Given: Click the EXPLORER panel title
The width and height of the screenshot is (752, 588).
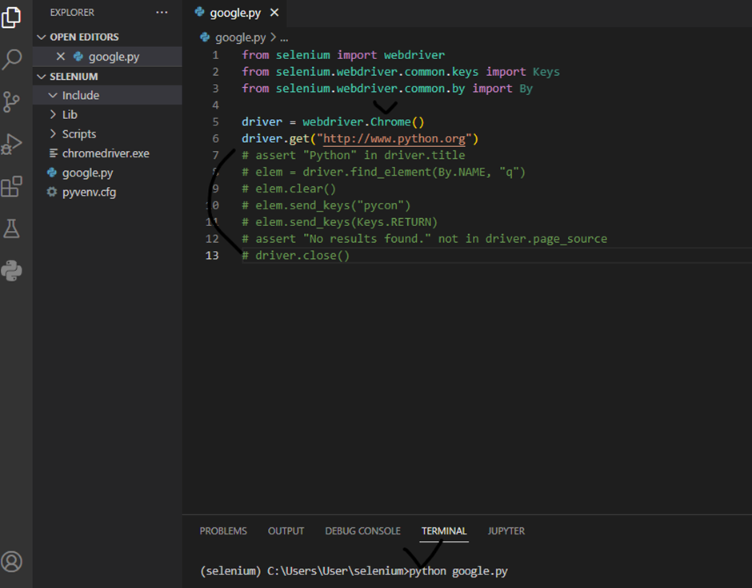Looking at the screenshot, I should click(72, 13).
